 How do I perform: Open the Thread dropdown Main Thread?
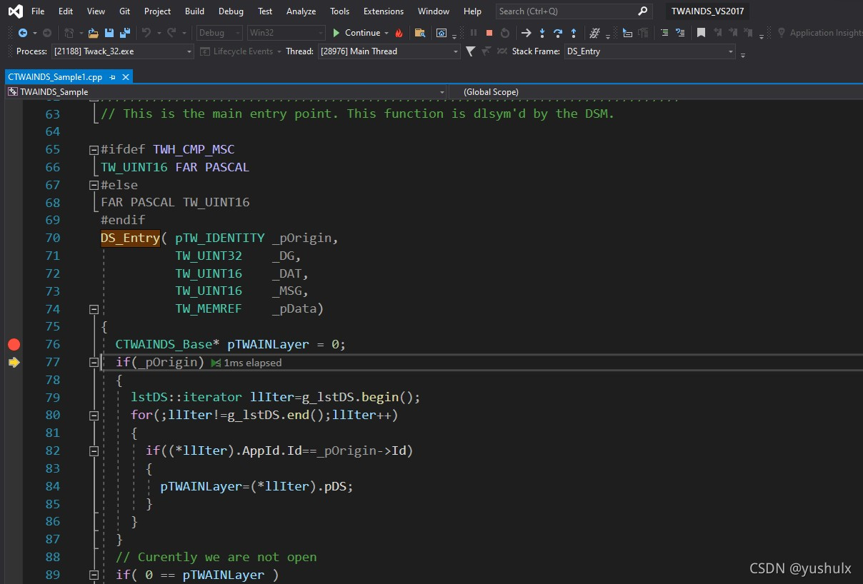click(x=389, y=51)
